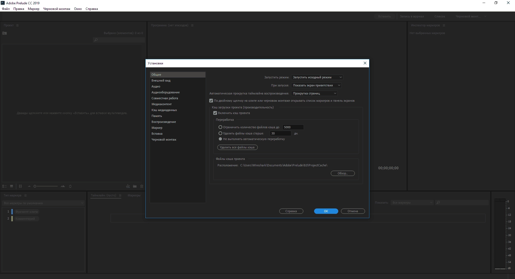Image resolution: width=515 pixels, height=279 pixels.
Task: Toggle the double-click opens marker list checkbox
Action: tap(211, 101)
